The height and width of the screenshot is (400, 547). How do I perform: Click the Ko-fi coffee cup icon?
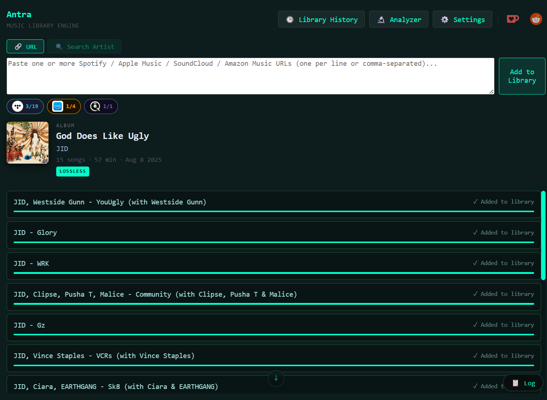(513, 19)
